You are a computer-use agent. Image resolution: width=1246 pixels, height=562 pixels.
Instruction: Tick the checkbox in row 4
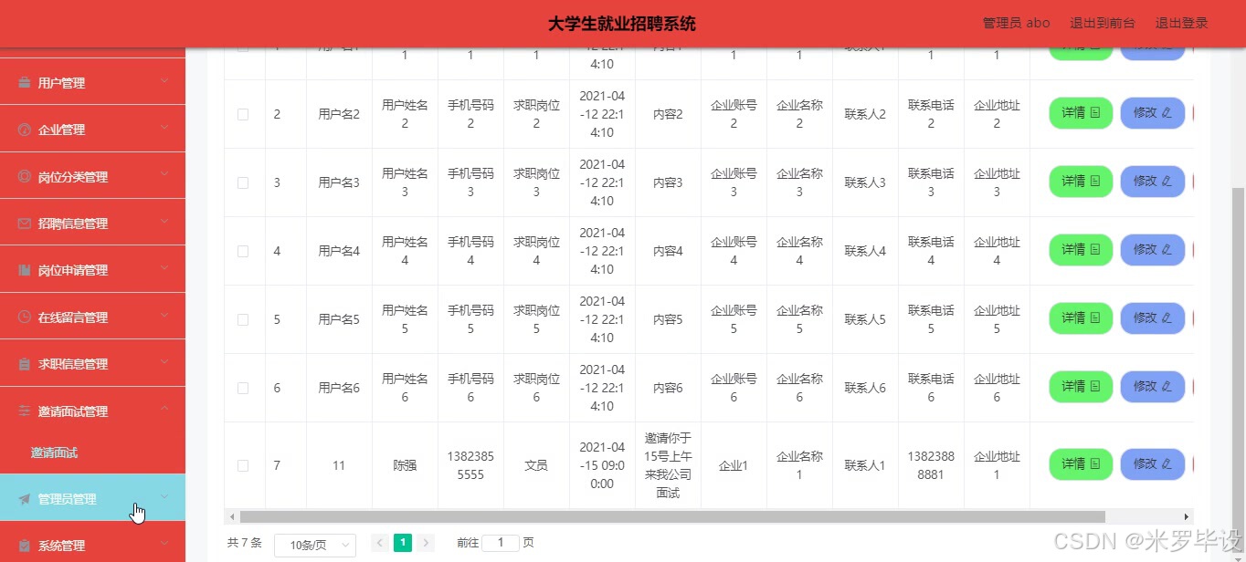tap(243, 251)
